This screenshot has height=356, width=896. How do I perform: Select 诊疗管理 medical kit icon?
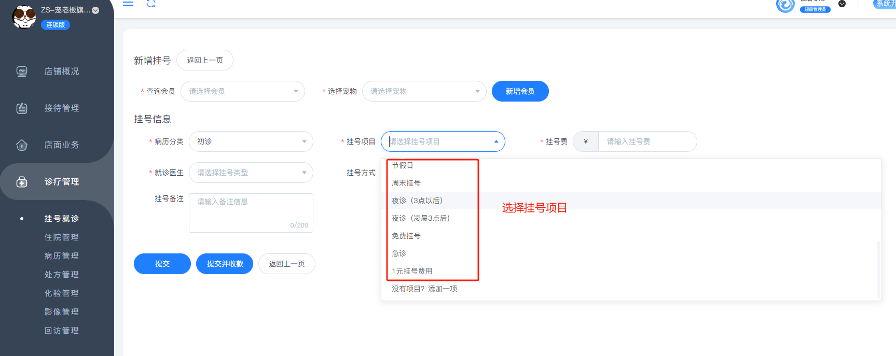(x=22, y=182)
